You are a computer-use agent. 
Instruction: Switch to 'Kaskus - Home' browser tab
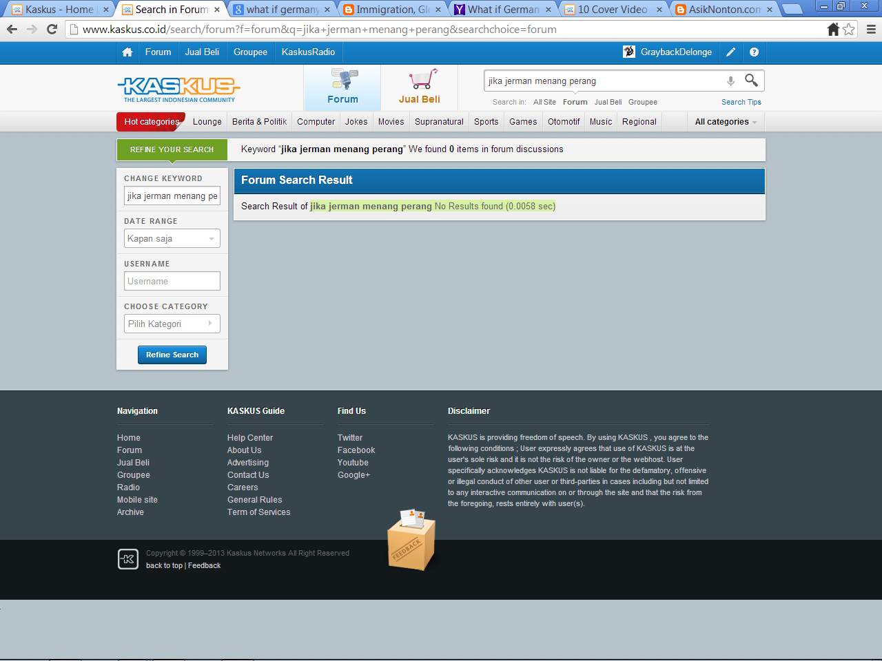pyautogui.click(x=59, y=10)
